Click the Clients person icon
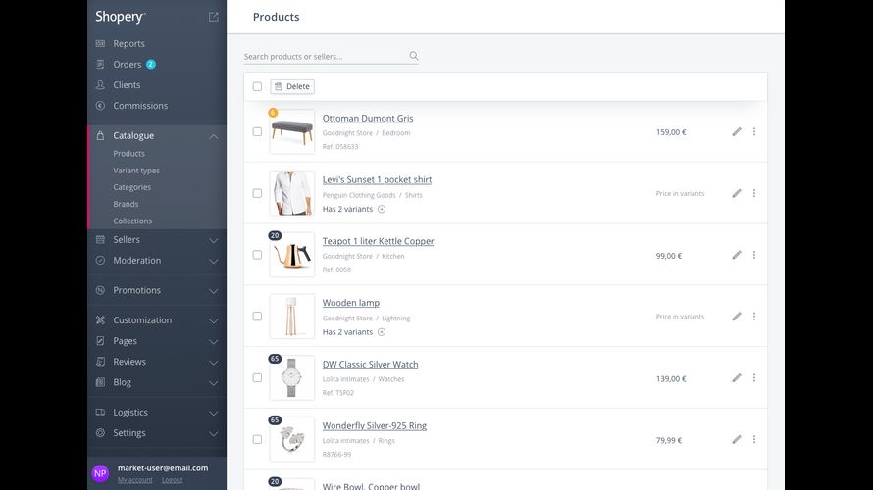Image resolution: width=873 pixels, height=490 pixels. tap(100, 85)
